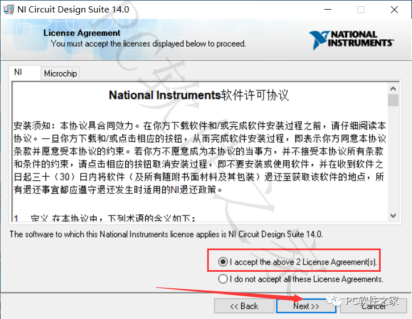Click the National Instruments软件许可协议 heading
This screenshot has width=412, height=319.
click(199, 95)
